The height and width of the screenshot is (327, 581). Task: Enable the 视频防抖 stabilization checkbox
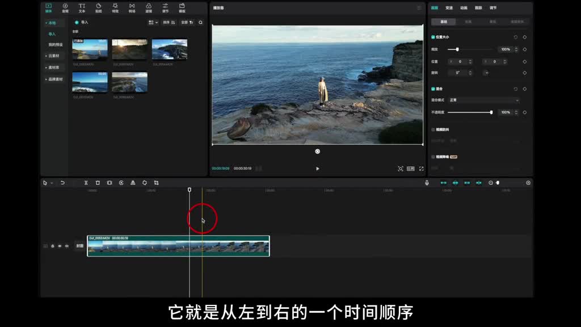click(433, 129)
